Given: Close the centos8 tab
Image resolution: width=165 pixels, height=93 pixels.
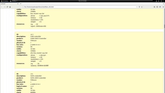Looking at the screenshot, I should [18, 4].
